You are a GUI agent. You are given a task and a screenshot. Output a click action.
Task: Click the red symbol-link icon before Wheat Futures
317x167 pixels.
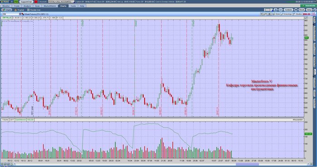23,14
